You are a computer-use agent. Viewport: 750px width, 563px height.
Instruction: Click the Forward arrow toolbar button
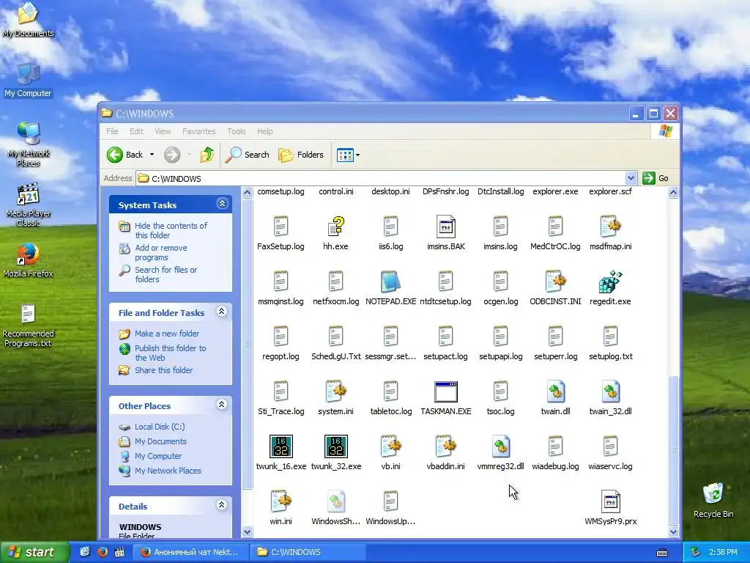[172, 155]
